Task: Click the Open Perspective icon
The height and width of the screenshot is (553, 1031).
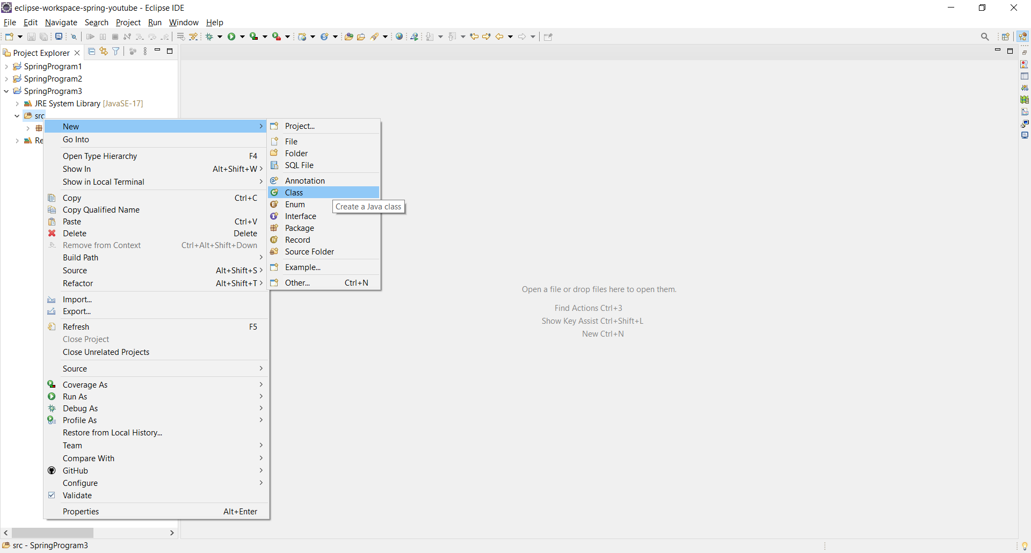Action: click(1006, 37)
